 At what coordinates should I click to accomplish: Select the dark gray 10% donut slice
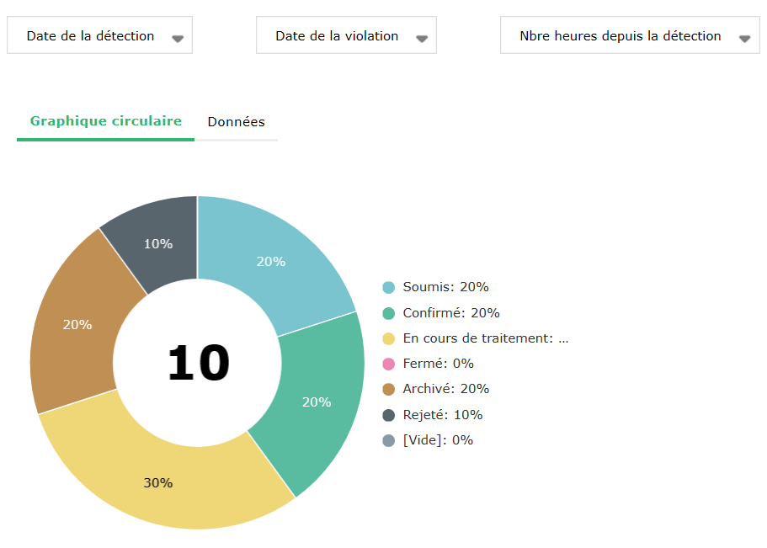[157, 243]
